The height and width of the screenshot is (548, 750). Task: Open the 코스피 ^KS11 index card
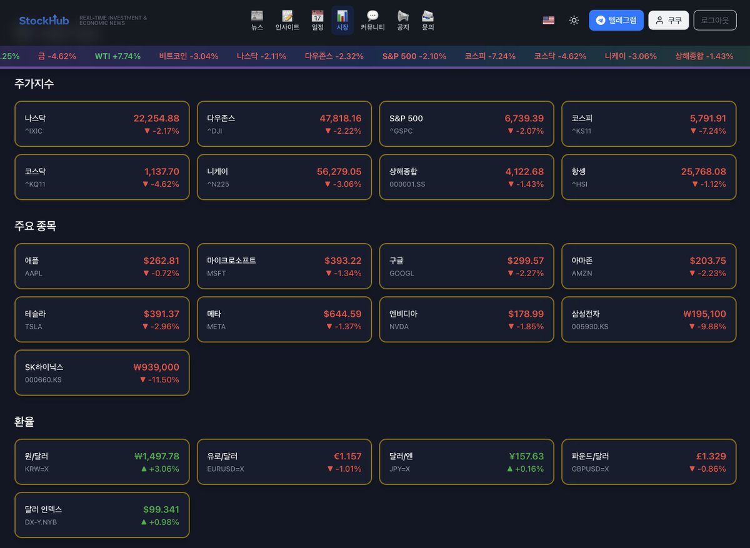coord(649,124)
